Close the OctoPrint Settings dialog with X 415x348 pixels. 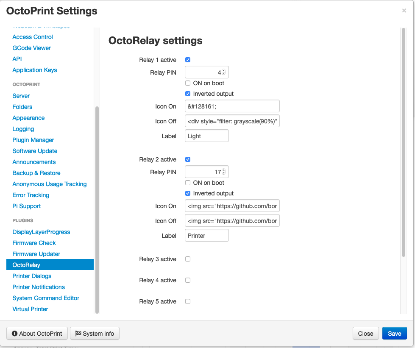[404, 11]
